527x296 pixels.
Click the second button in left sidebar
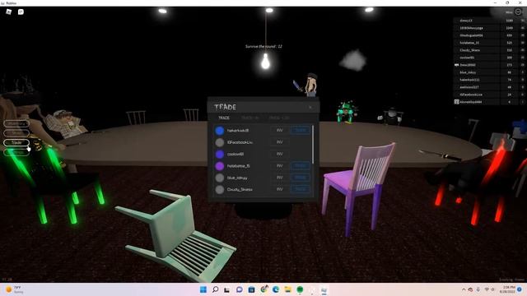click(x=16, y=133)
